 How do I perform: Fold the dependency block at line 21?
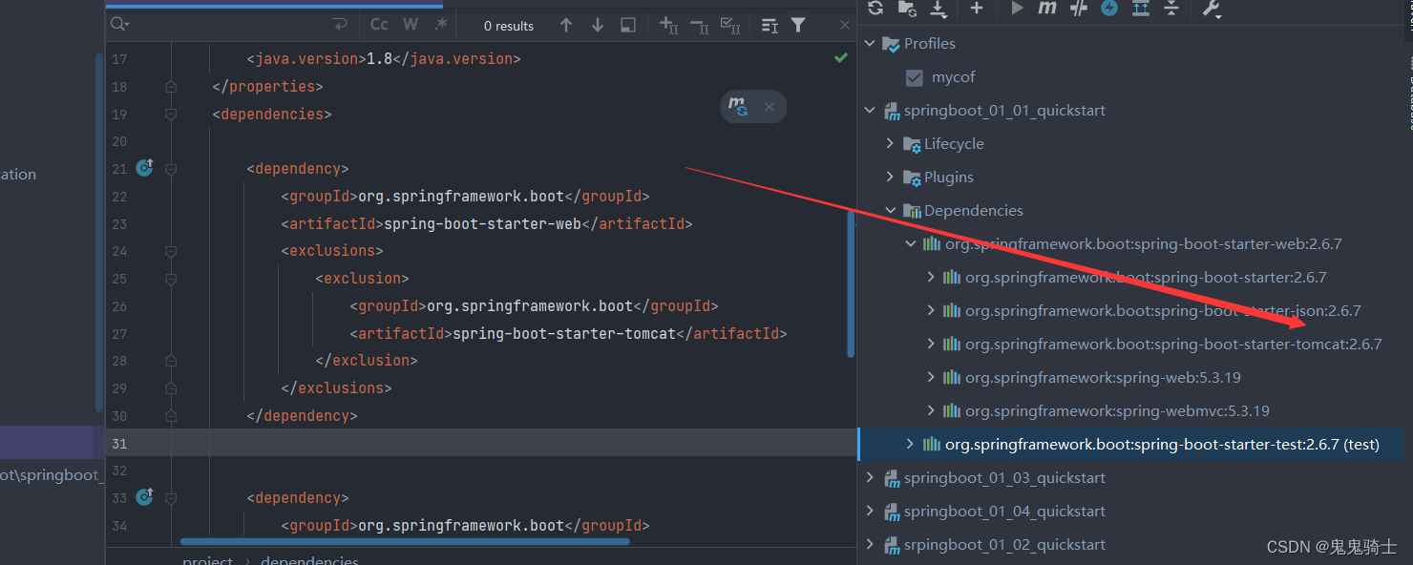point(171,169)
